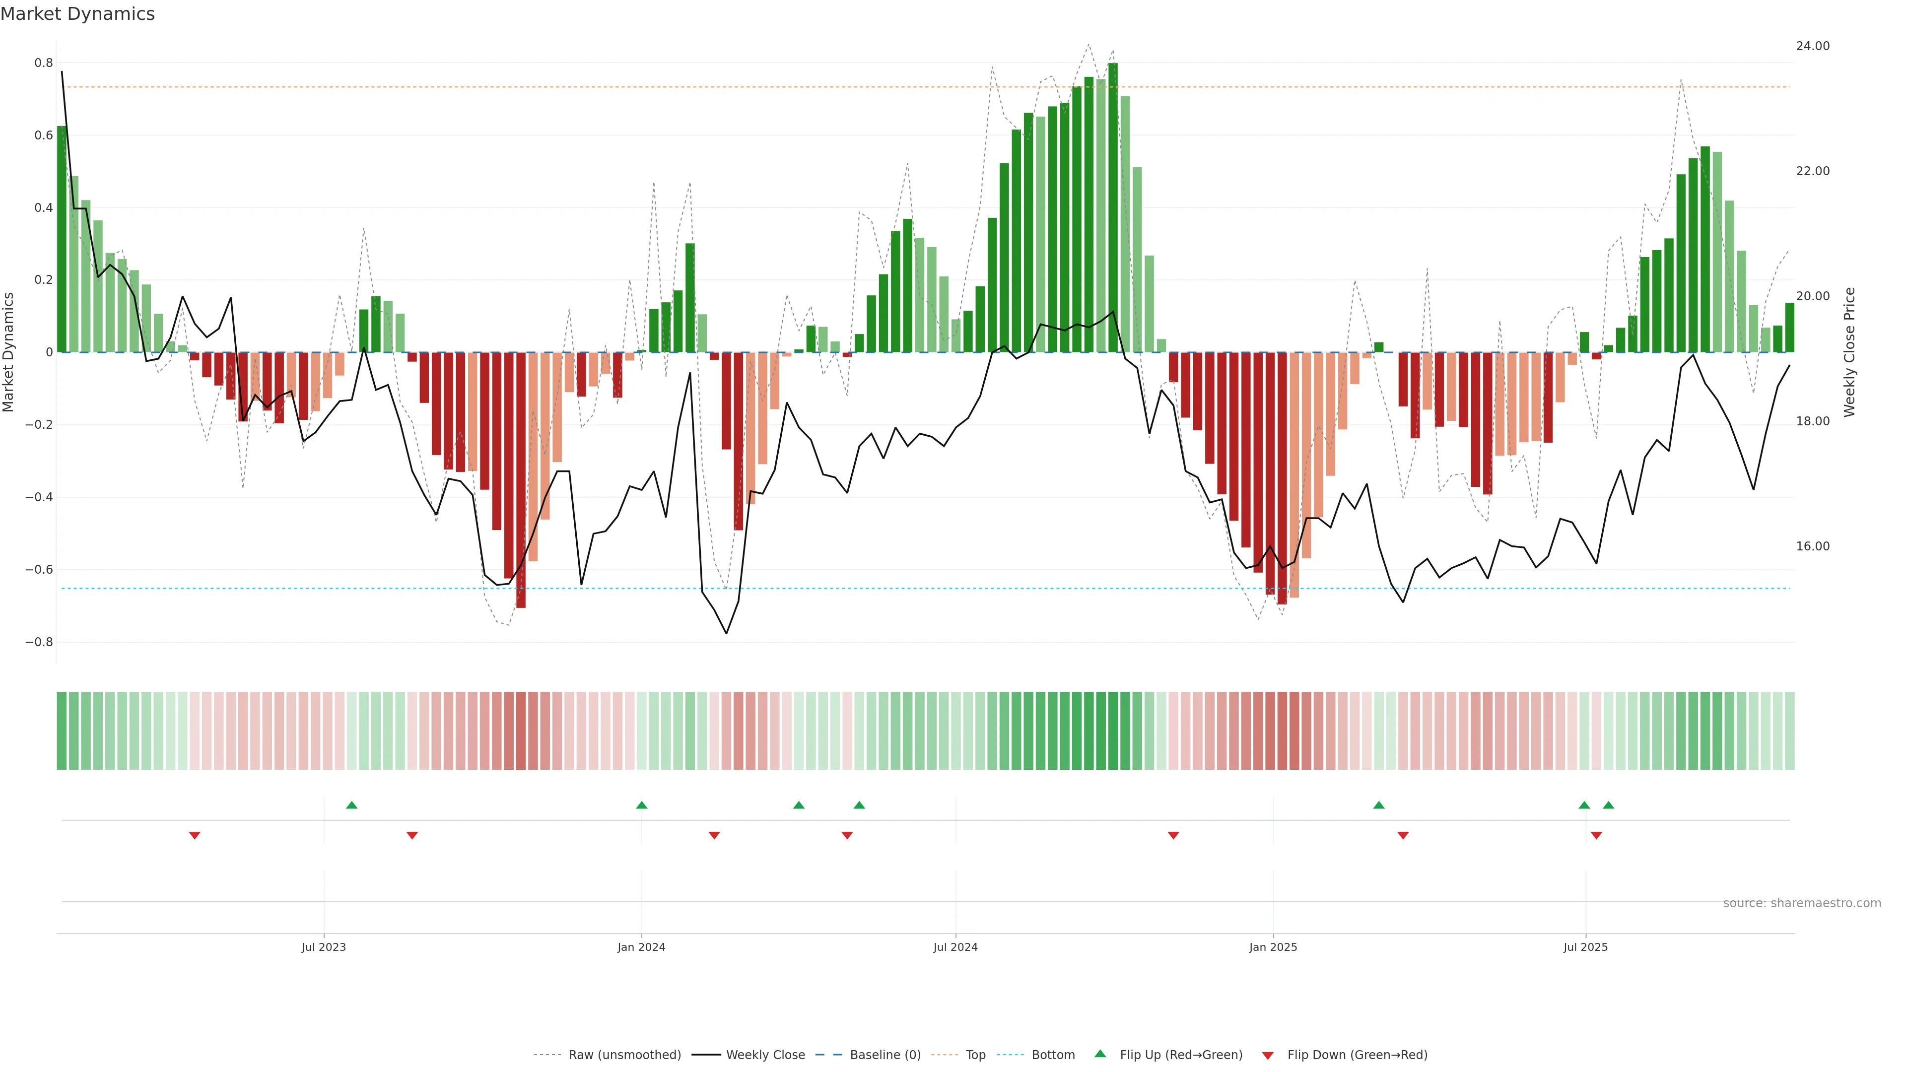1906x1072 pixels.
Task: Click the red flip-down marker nearest Jan 2025
Action: 1173,835
